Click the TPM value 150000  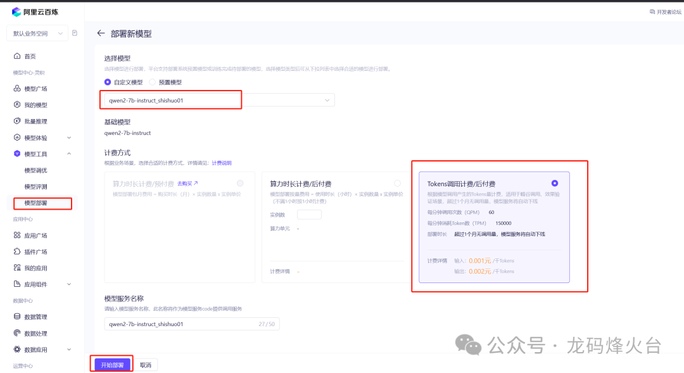pyautogui.click(x=503, y=224)
